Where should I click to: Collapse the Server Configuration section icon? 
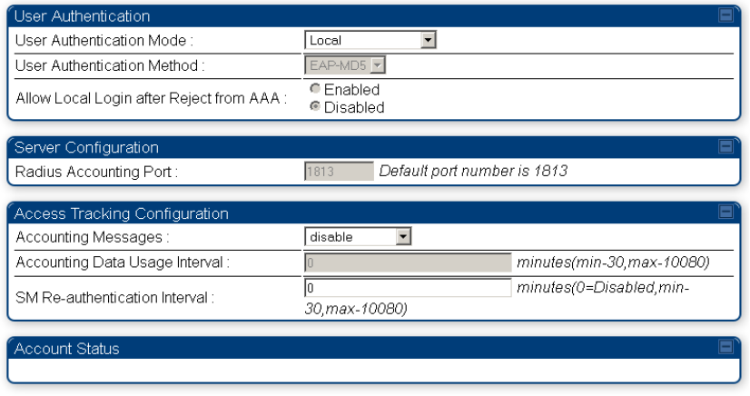(x=725, y=146)
